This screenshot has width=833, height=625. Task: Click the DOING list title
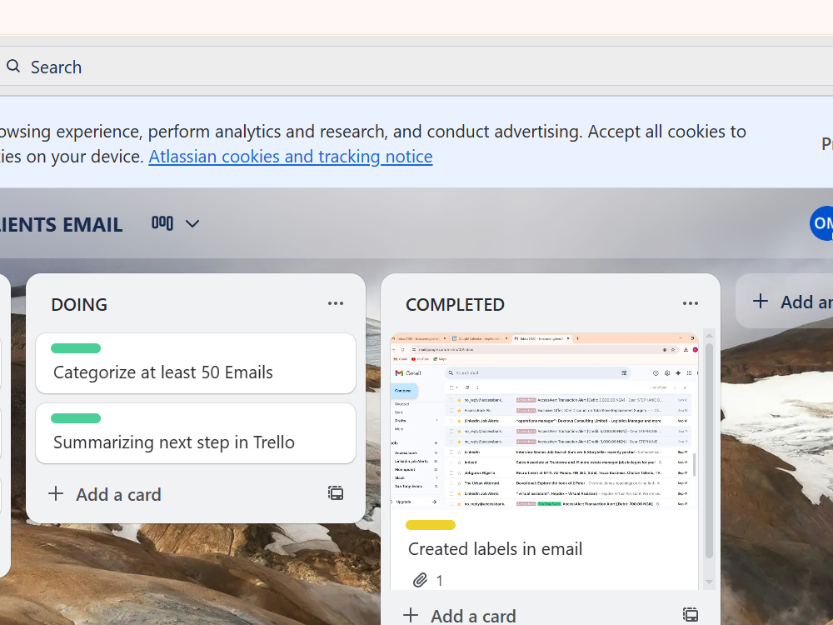pyautogui.click(x=79, y=304)
